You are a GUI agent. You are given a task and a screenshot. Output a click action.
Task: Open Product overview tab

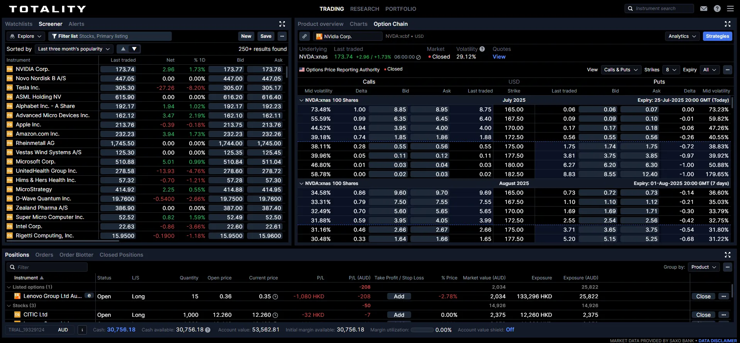(x=320, y=24)
